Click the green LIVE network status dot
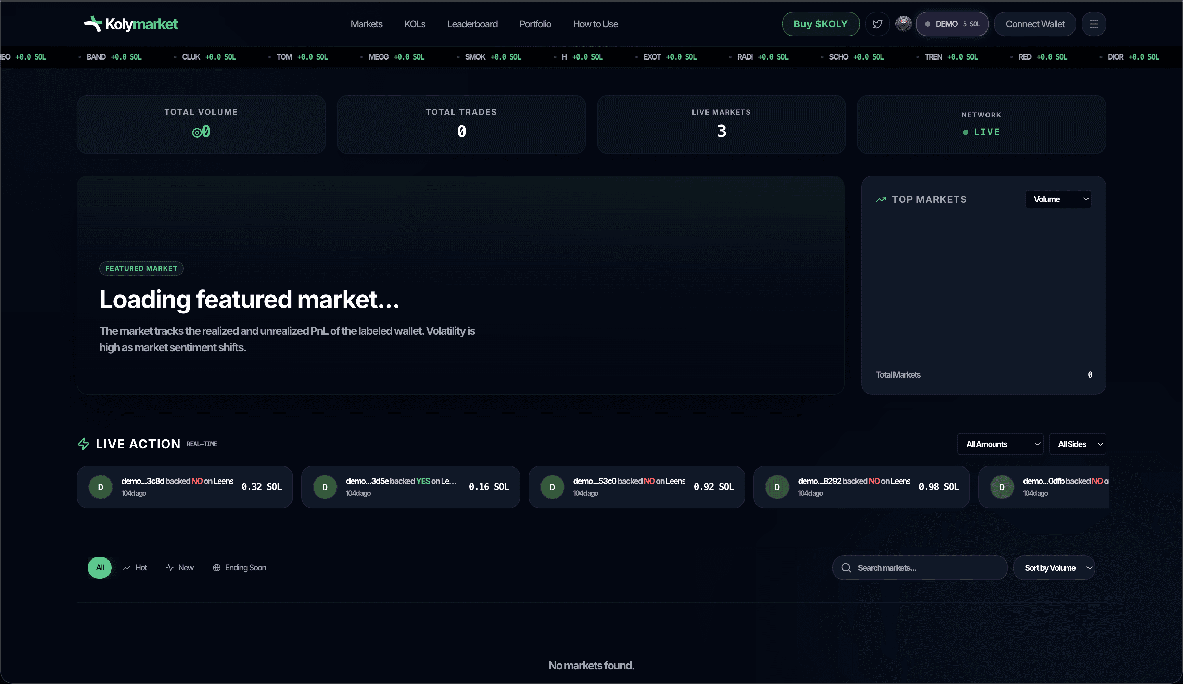The width and height of the screenshot is (1183, 684). coord(966,132)
